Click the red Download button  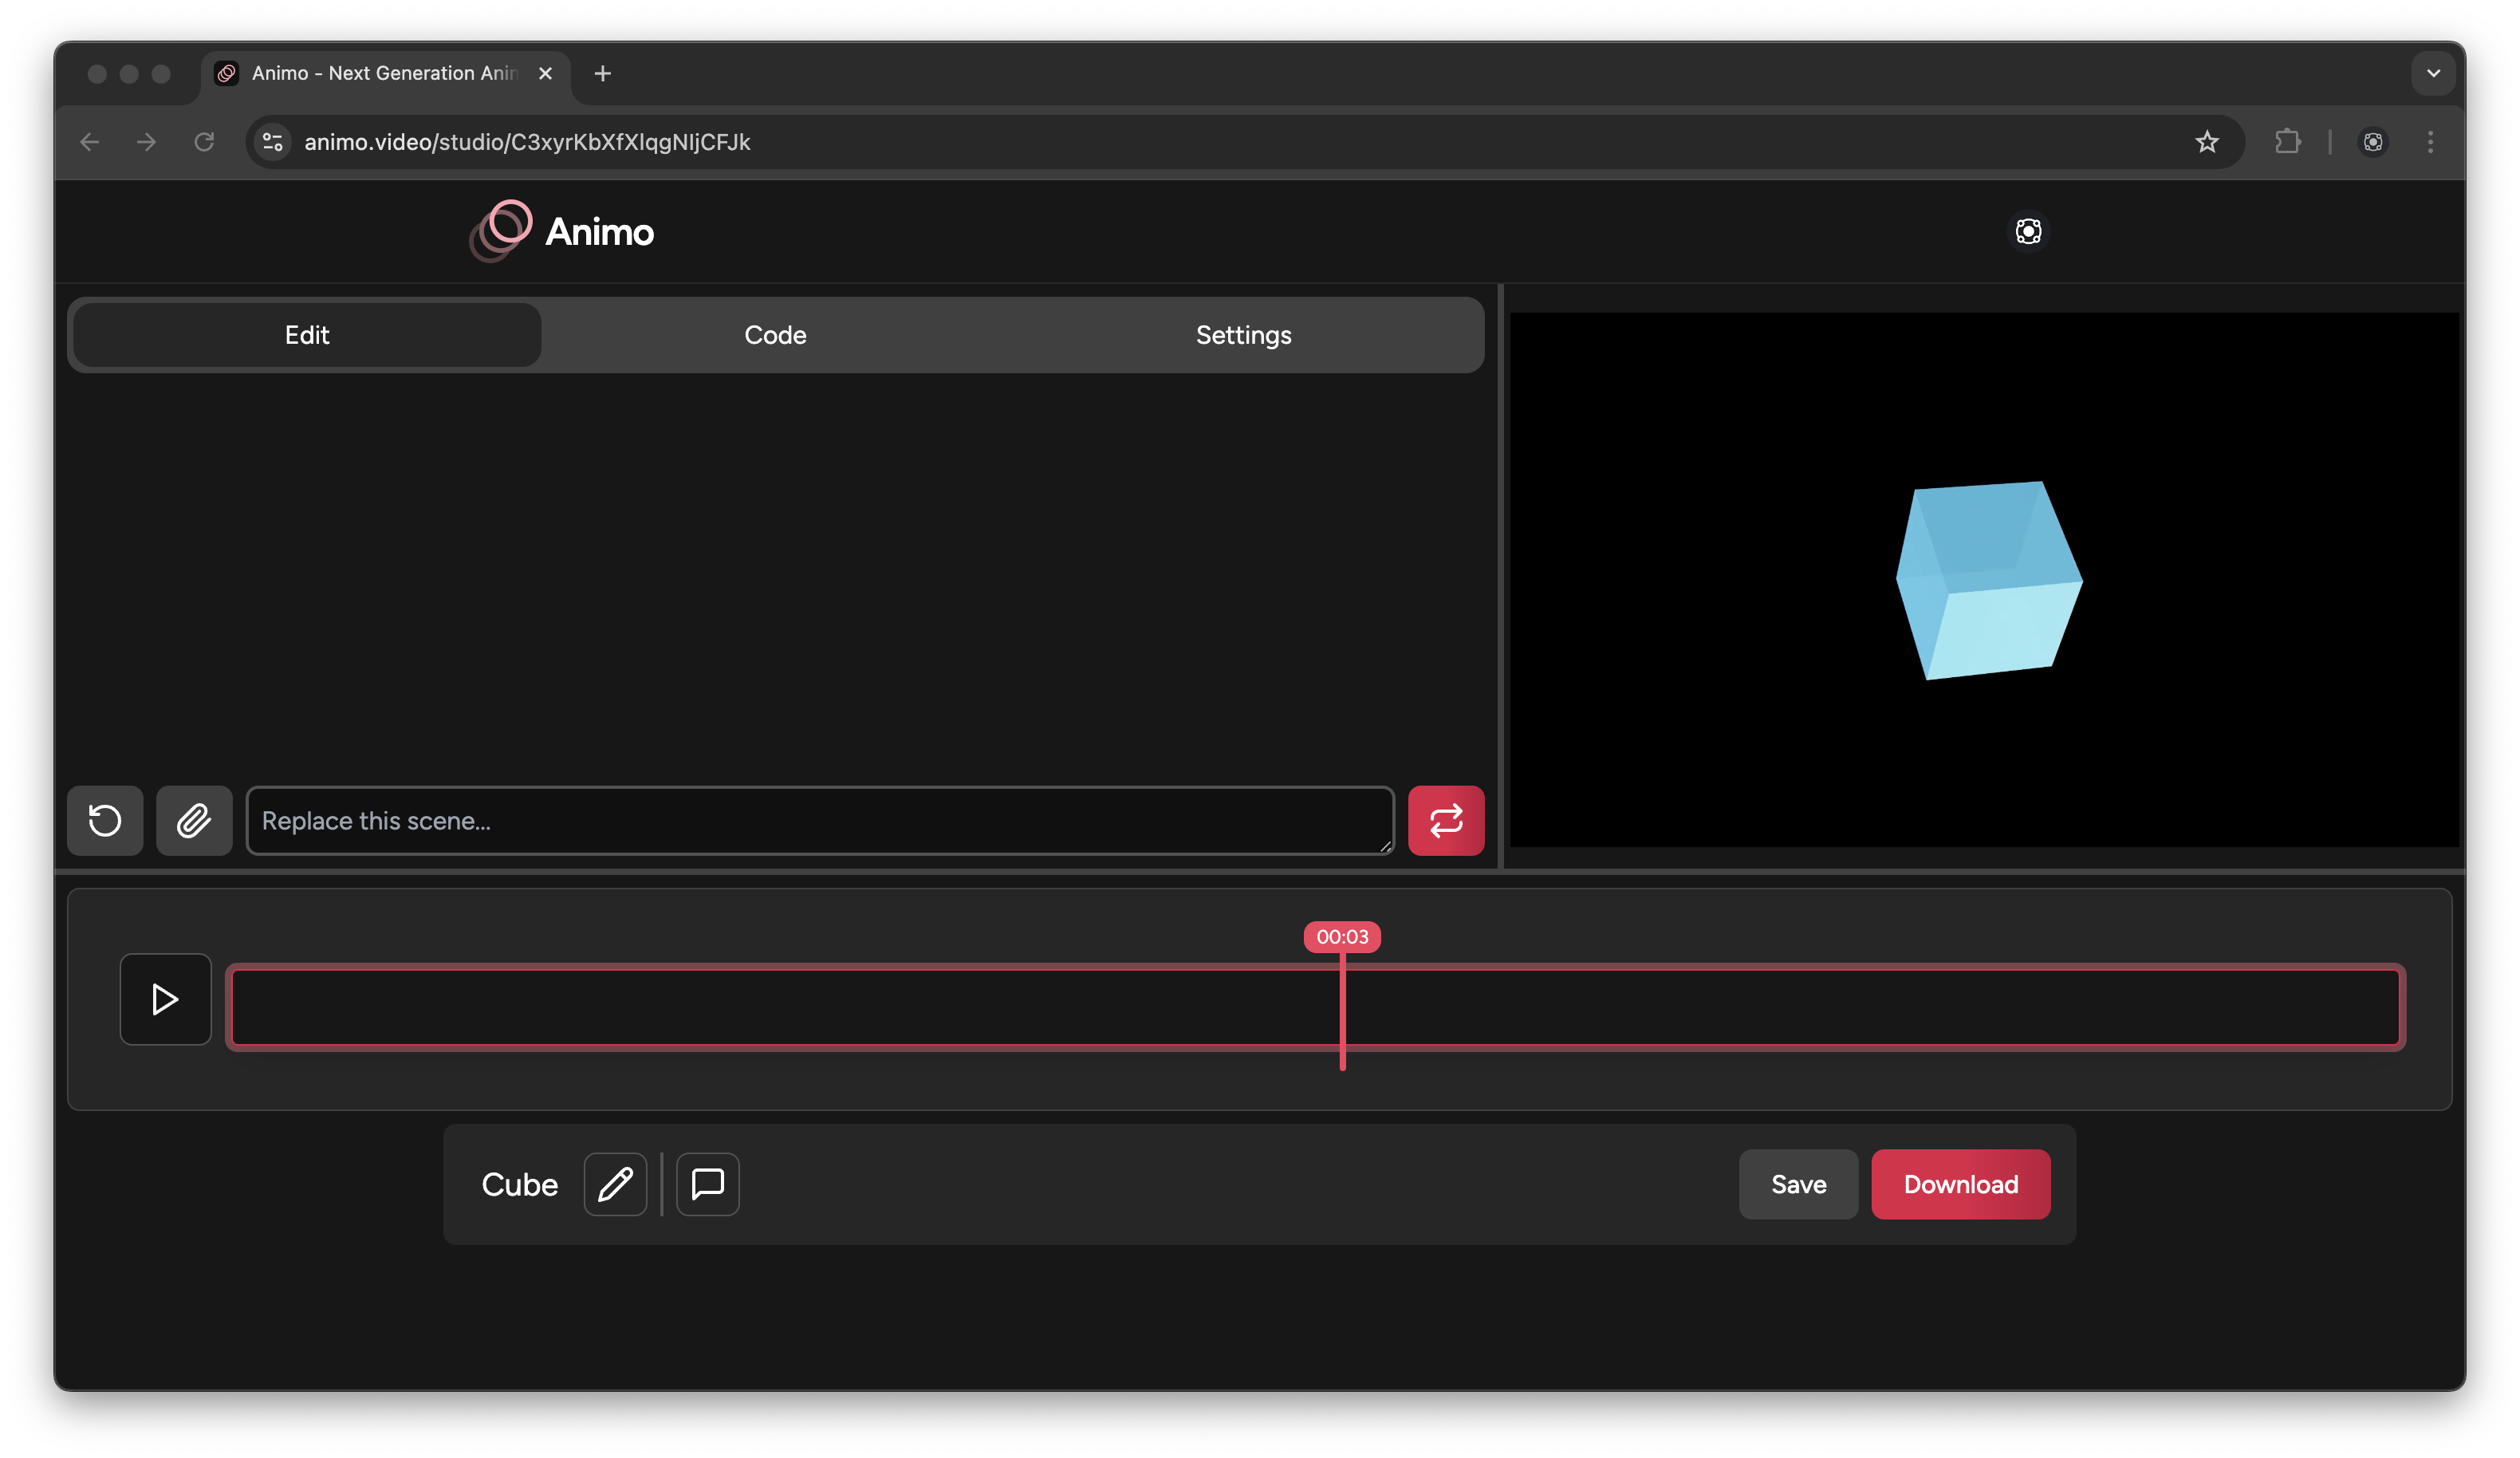[x=1960, y=1184]
